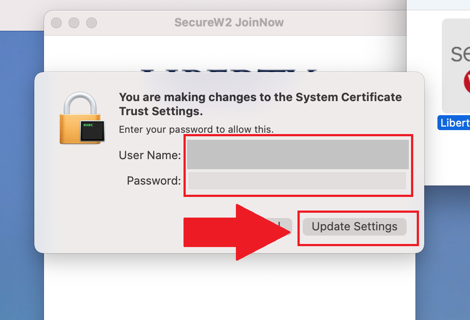The width and height of the screenshot is (470, 320).
Task: Click the System Certificate Trust Settings heading
Action: pos(260,104)
